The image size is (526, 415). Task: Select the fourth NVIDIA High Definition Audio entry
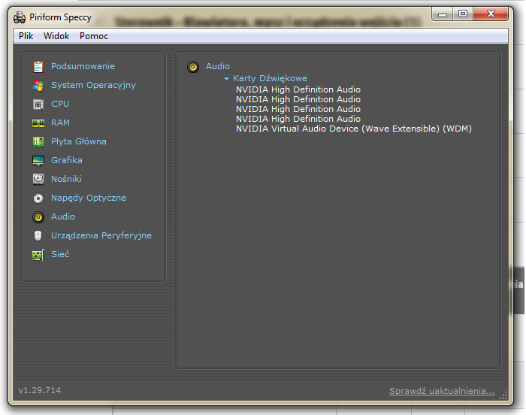[298, 119]
